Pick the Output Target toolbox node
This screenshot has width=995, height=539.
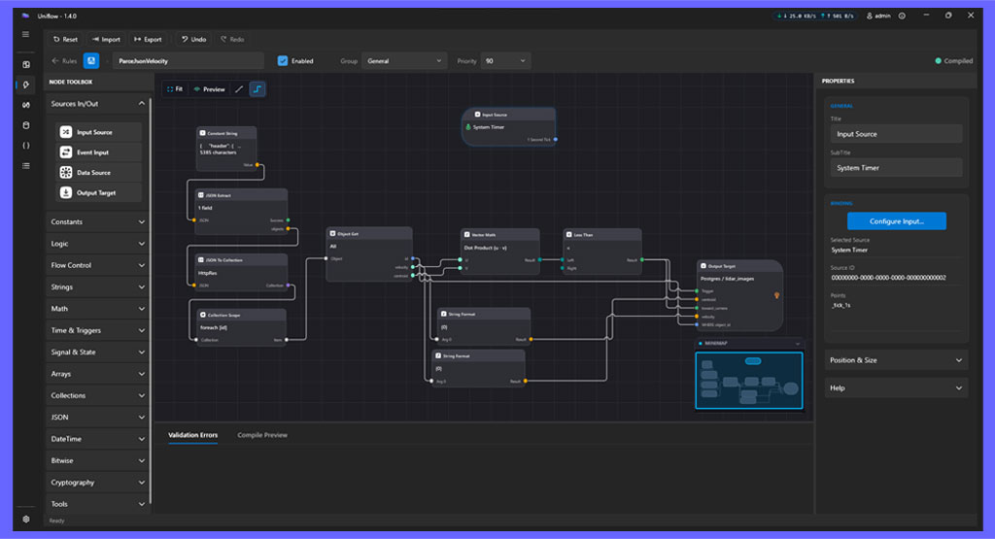[98, 192]
